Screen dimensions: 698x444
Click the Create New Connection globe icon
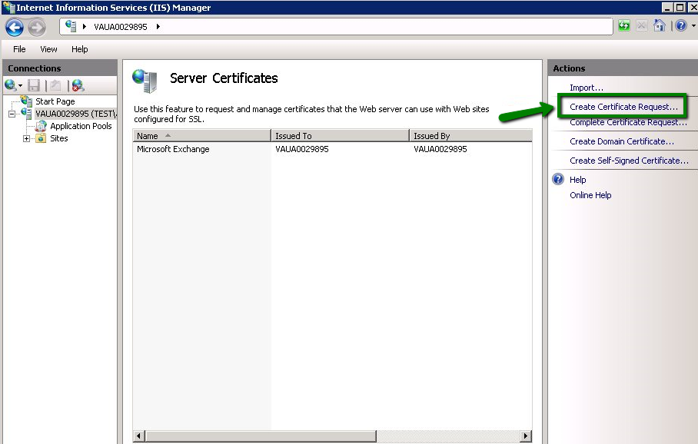[x=12, y=85]
